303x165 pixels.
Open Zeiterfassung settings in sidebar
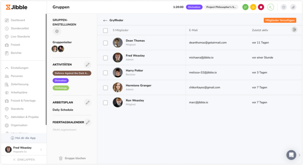[x=19, y=84]
